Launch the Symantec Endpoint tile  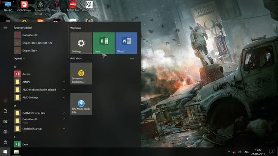(x=81, y=73)
